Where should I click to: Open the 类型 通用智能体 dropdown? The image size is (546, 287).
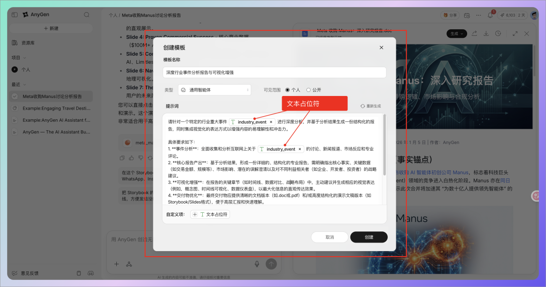214,90
